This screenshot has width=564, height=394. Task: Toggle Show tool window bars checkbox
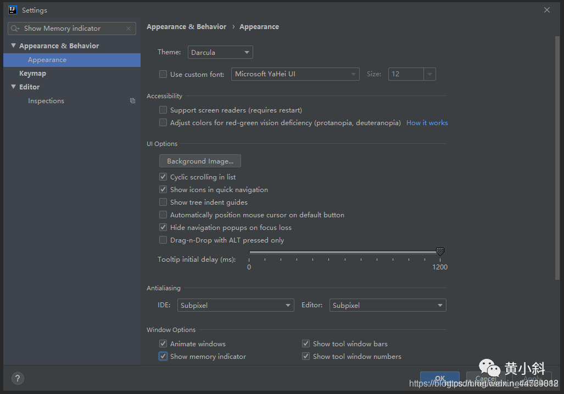point(306,344)
